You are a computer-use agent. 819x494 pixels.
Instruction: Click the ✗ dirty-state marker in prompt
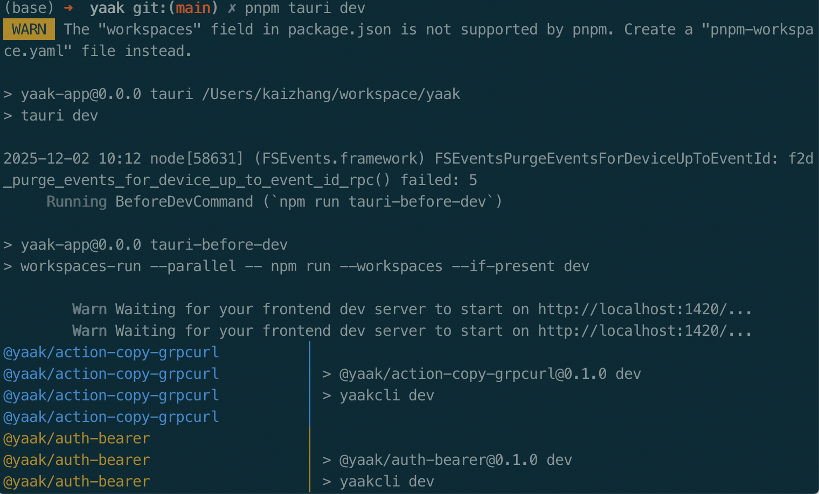pos(232,9)
